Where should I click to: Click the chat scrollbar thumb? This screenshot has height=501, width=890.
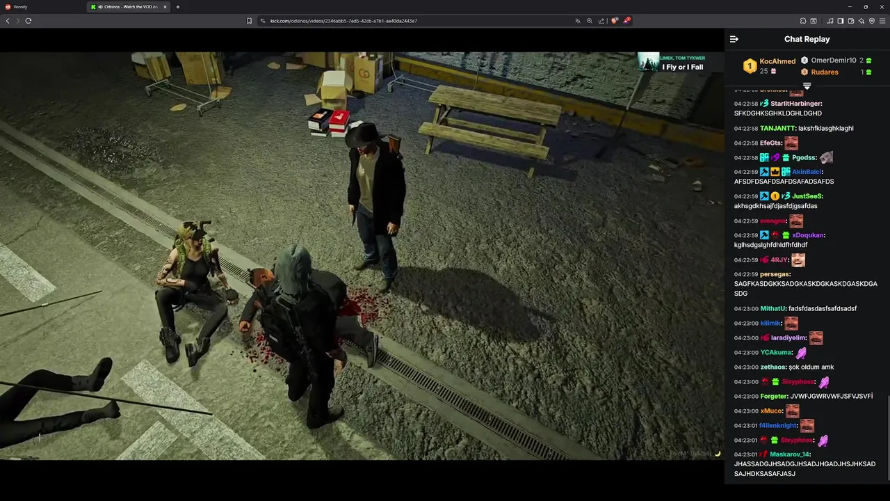tap(888, 440)
